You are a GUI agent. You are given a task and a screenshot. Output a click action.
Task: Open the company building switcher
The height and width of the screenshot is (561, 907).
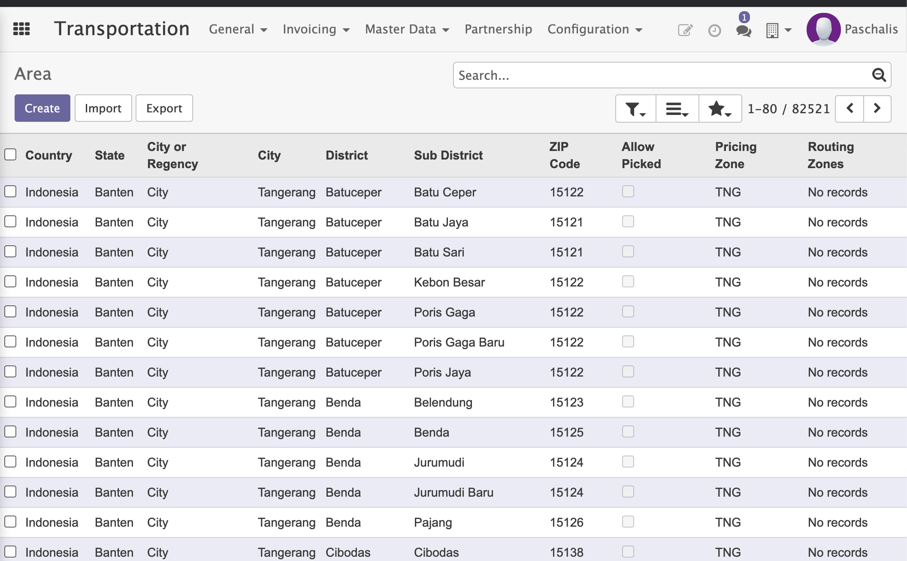(779, 30)
